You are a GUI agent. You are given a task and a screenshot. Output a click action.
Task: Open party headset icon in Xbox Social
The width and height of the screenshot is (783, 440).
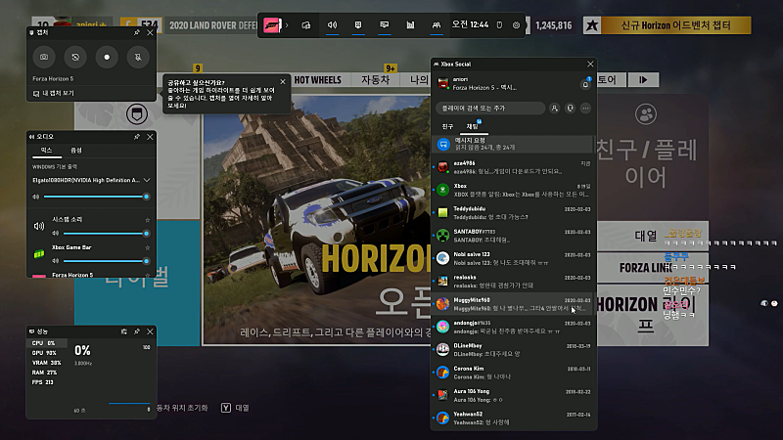[570, 109]
